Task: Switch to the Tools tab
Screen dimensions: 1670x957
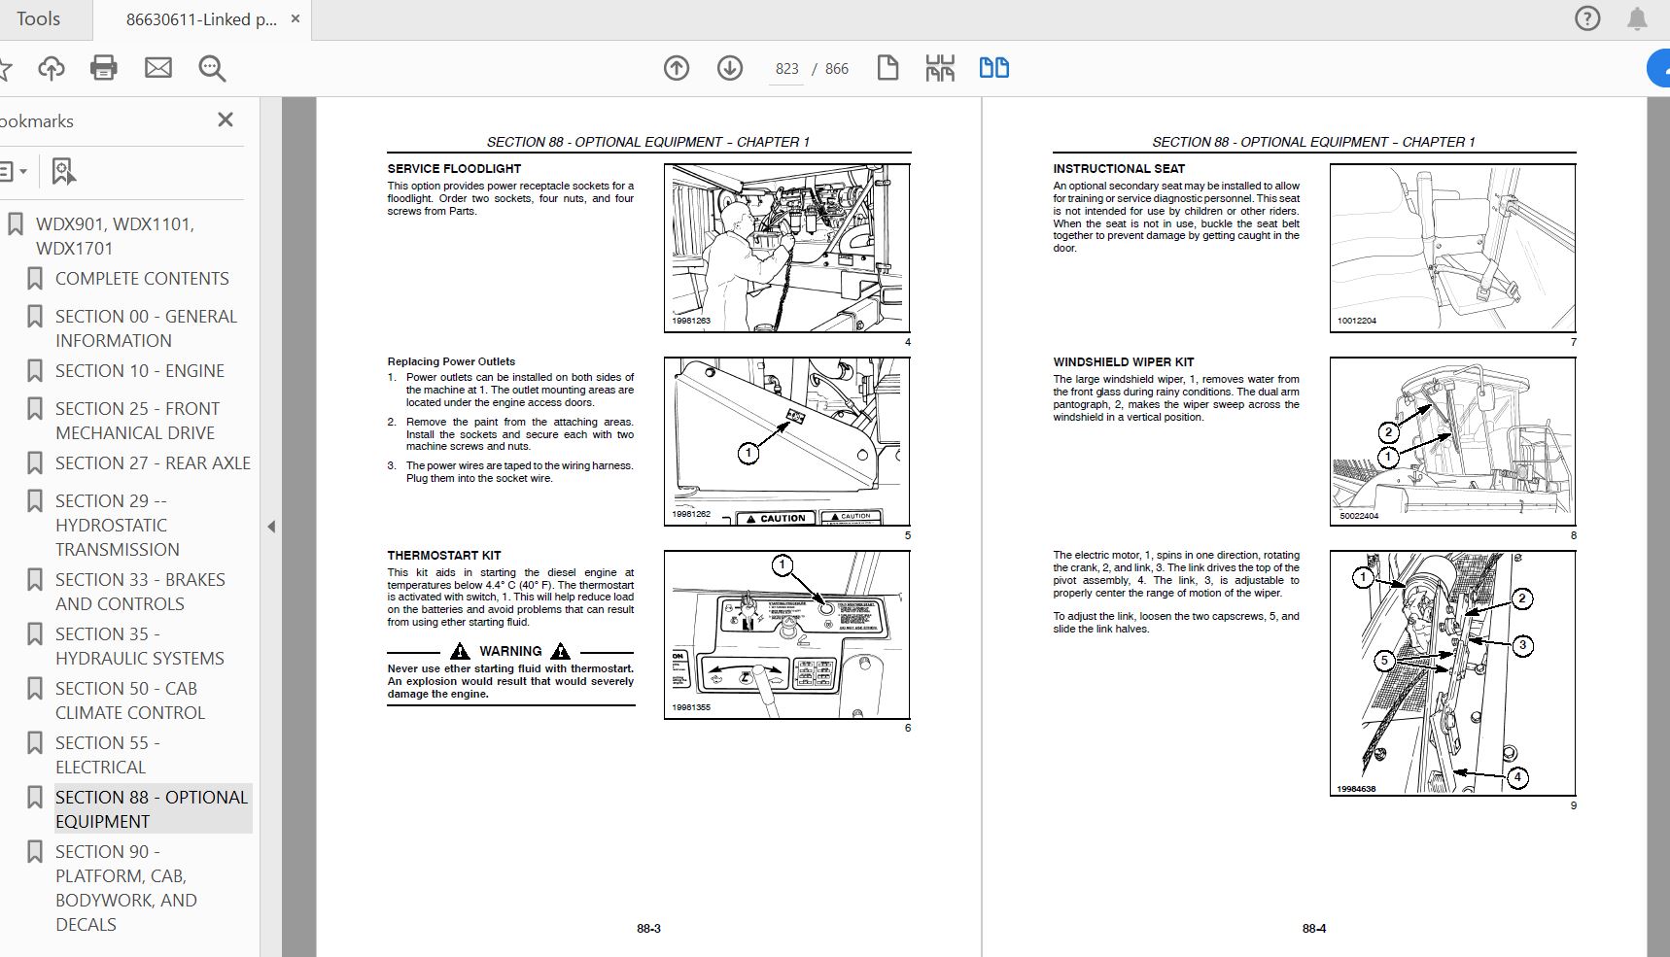Action: click(x=39, y=18)
